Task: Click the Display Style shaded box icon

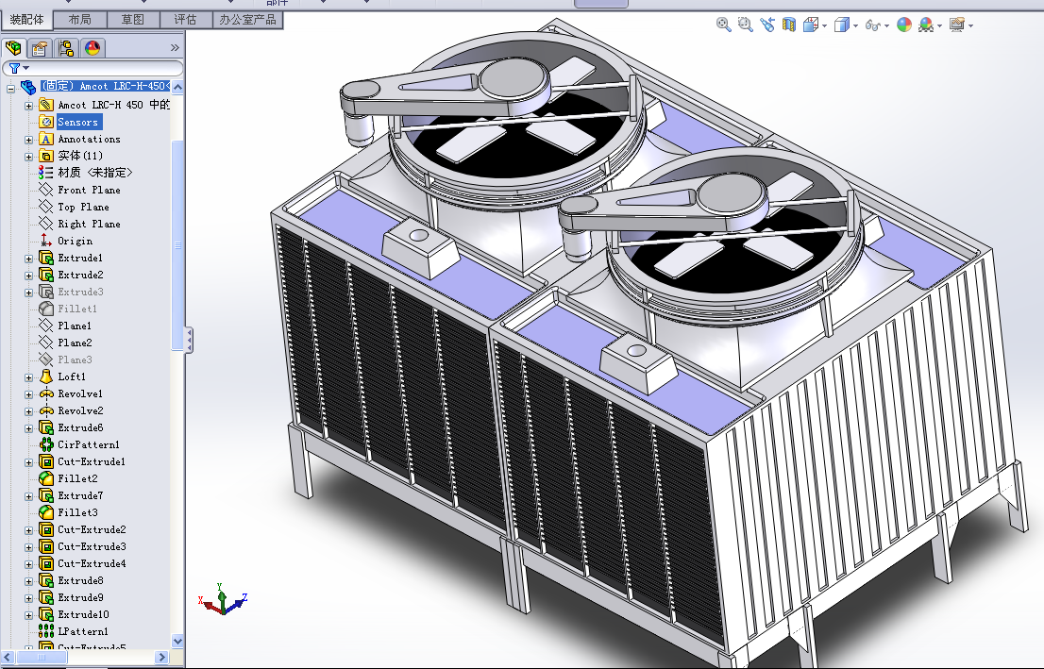Action: [842, 25]
